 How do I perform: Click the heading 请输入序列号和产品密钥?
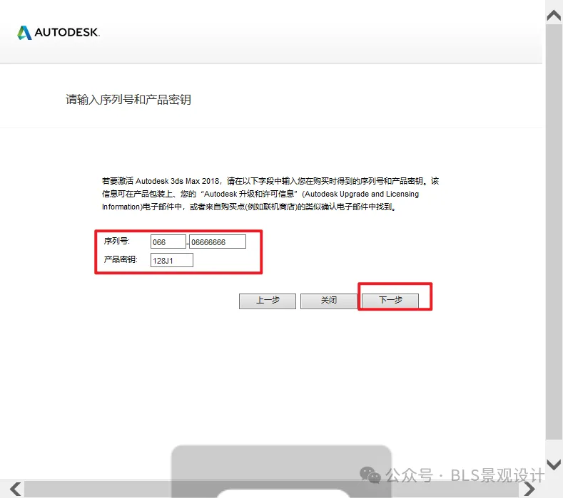128,99
